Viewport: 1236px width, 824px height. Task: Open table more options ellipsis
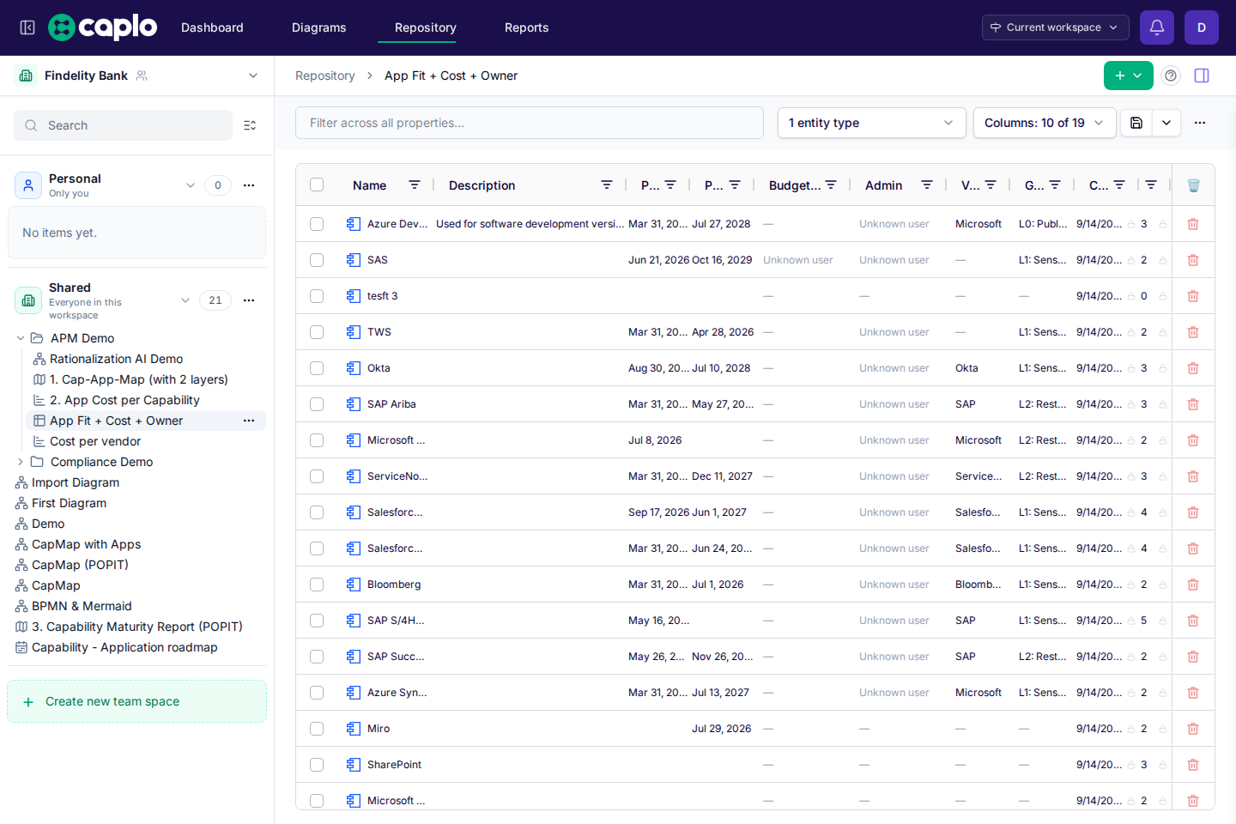pos(1200,123)
